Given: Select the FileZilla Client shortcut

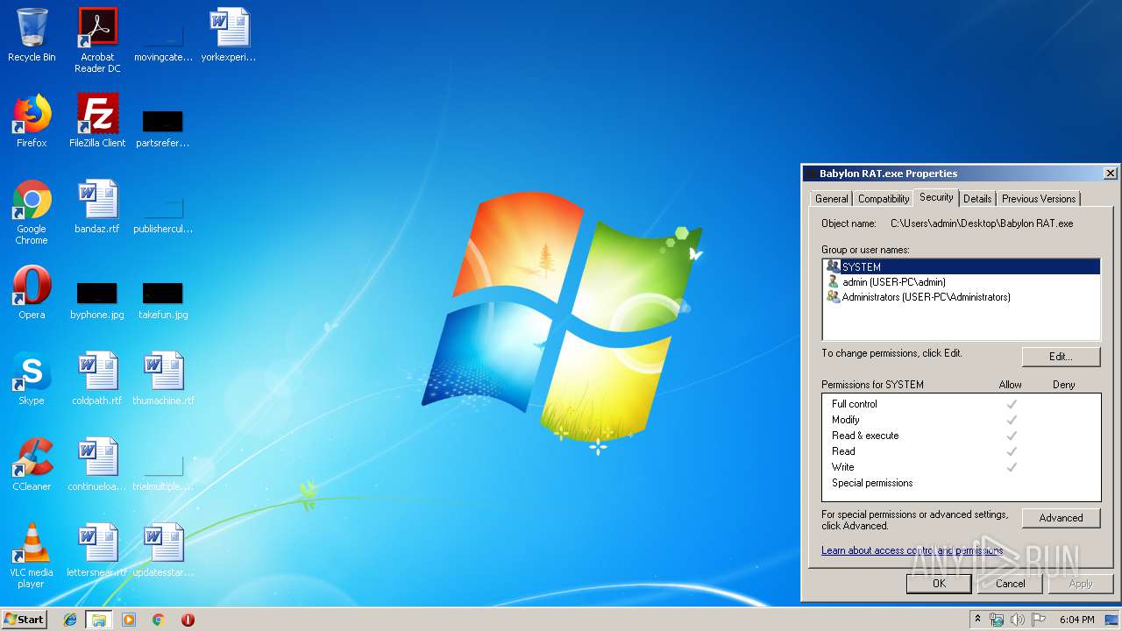Looking at the screenshot, I should tap(97, 121).
